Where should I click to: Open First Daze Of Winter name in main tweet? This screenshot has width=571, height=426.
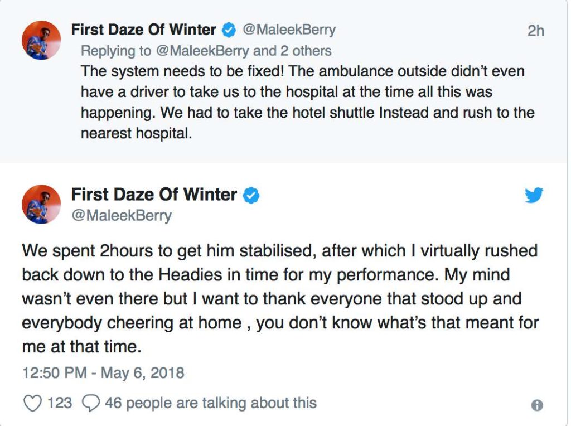click(x=154, y=195)
